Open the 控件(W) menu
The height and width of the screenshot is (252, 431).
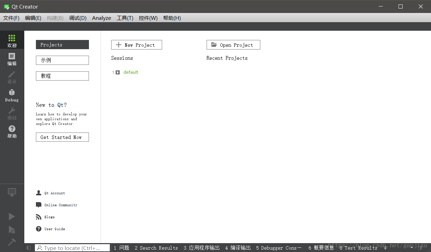[148, 18]
